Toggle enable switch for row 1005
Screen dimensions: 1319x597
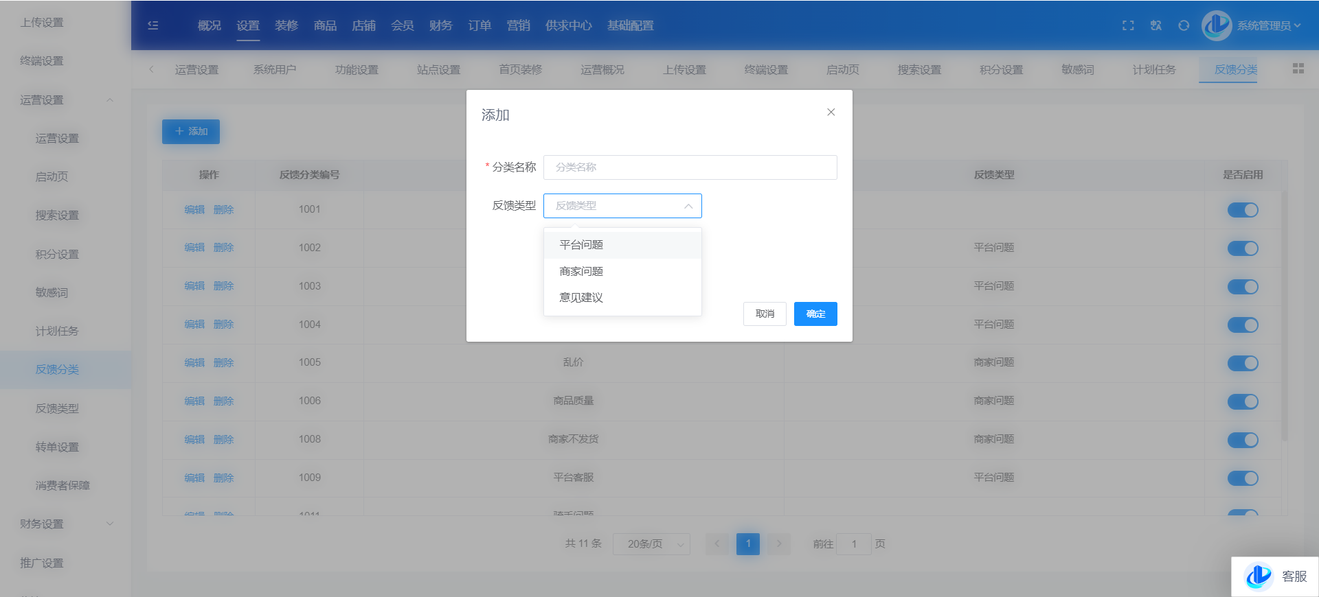pos(1242,363)
